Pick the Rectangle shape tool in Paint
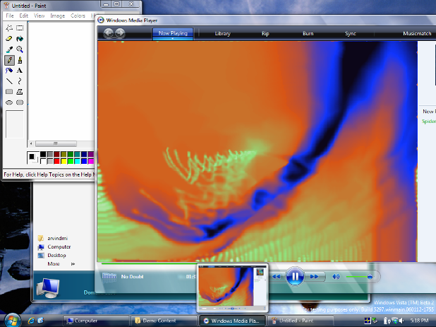 pos(9,92)
